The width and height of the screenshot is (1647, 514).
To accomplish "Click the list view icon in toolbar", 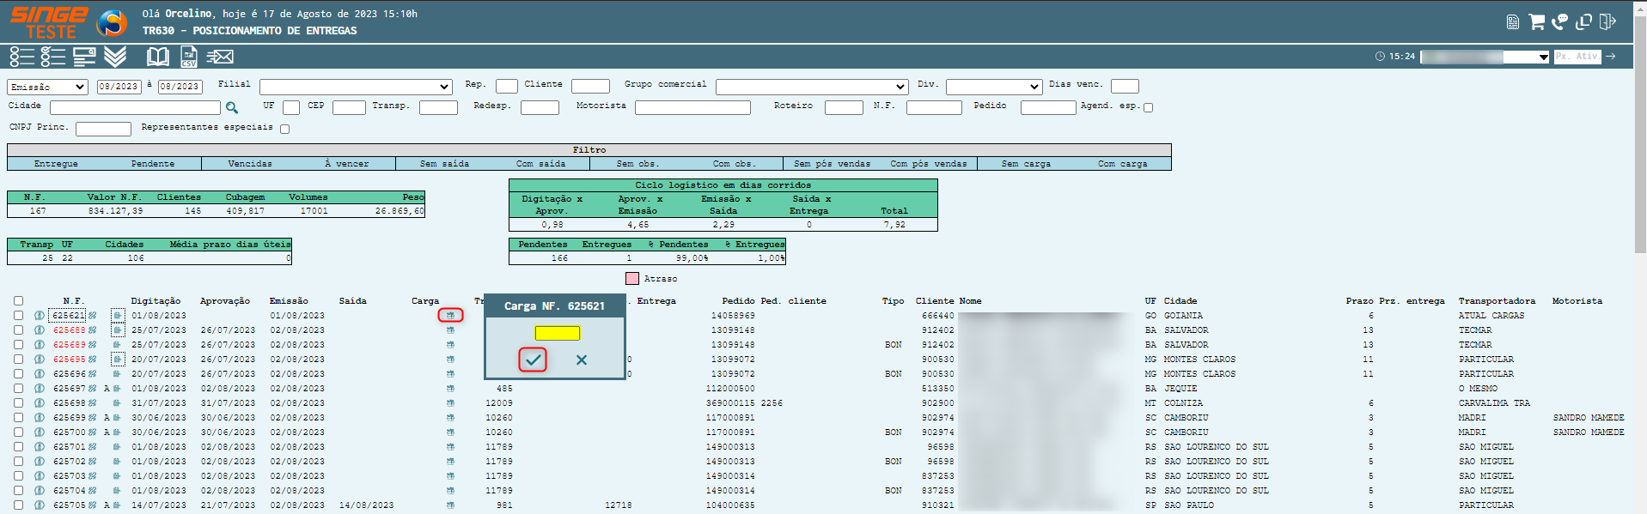I will 21,57.
